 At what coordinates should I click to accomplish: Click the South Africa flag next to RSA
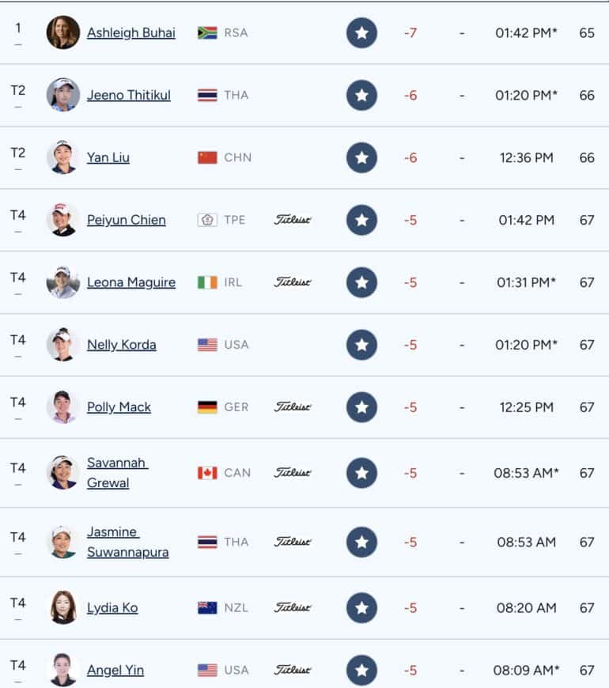207,33
